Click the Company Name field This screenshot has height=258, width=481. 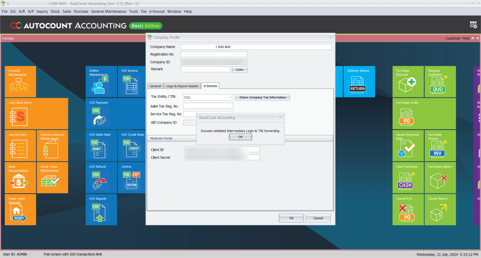[x=256, y=47]
